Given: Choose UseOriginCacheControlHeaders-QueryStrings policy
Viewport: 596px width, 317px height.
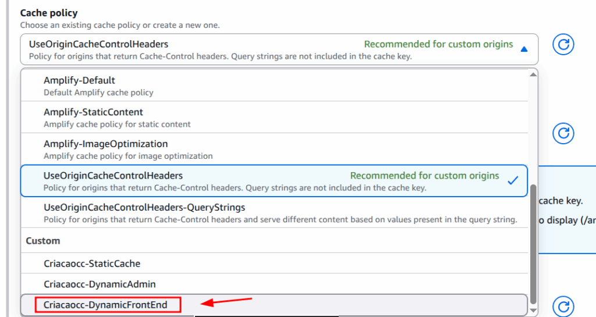Looking at the screenshot, I should click(144, 207).
